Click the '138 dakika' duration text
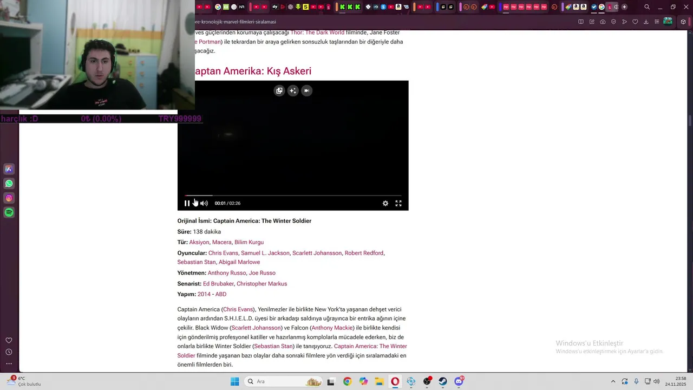The width and height of the screenshot is (693, 390). [207, 232]
